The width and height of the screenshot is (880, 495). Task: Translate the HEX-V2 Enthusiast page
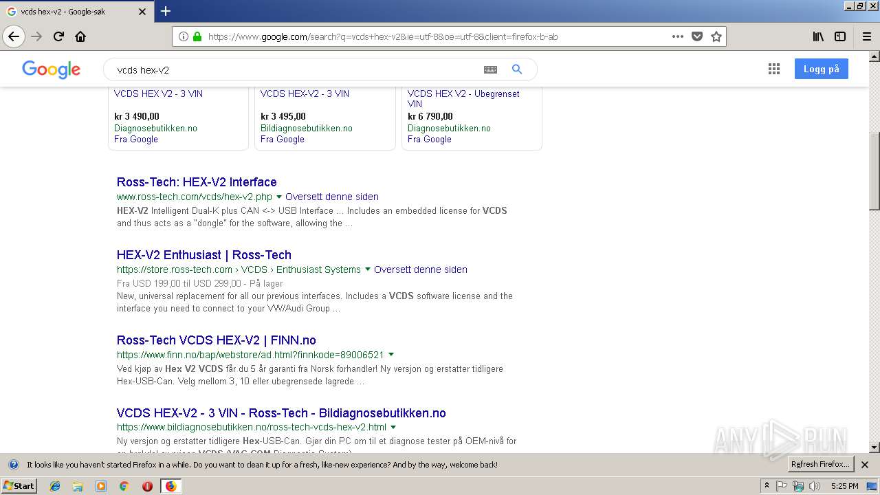[x=421, y=269]
